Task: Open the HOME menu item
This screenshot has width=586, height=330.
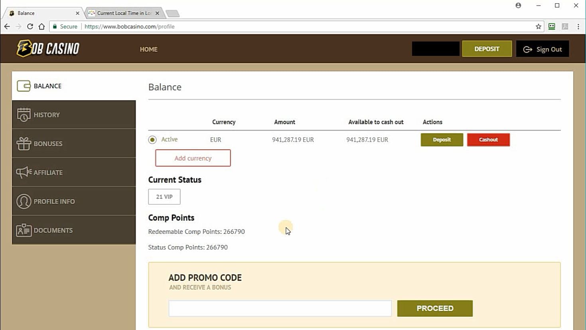Action: click(148, 49)
